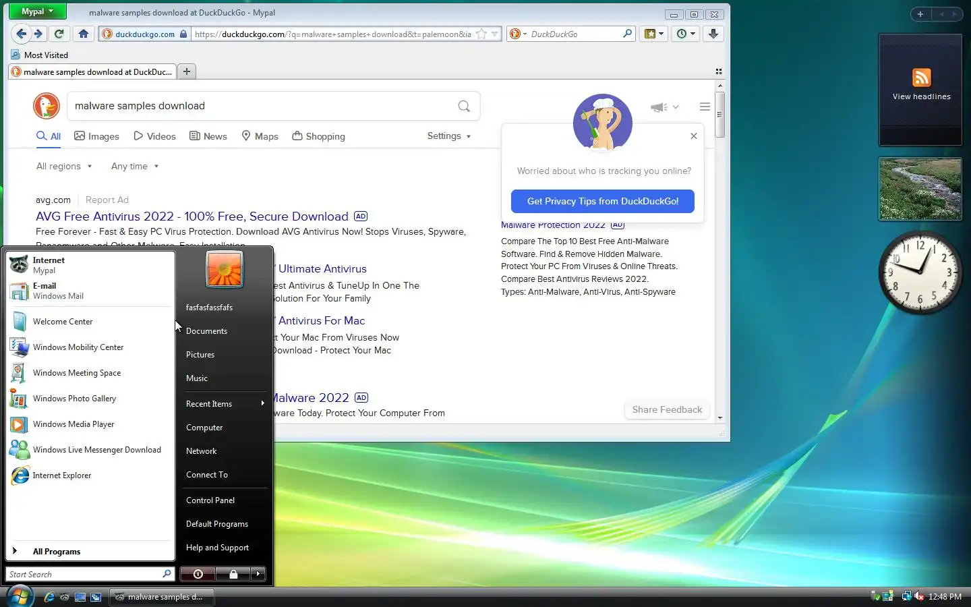Switch to the Videos results tab
Screen dimensions: 971x607
coord(154,136)
